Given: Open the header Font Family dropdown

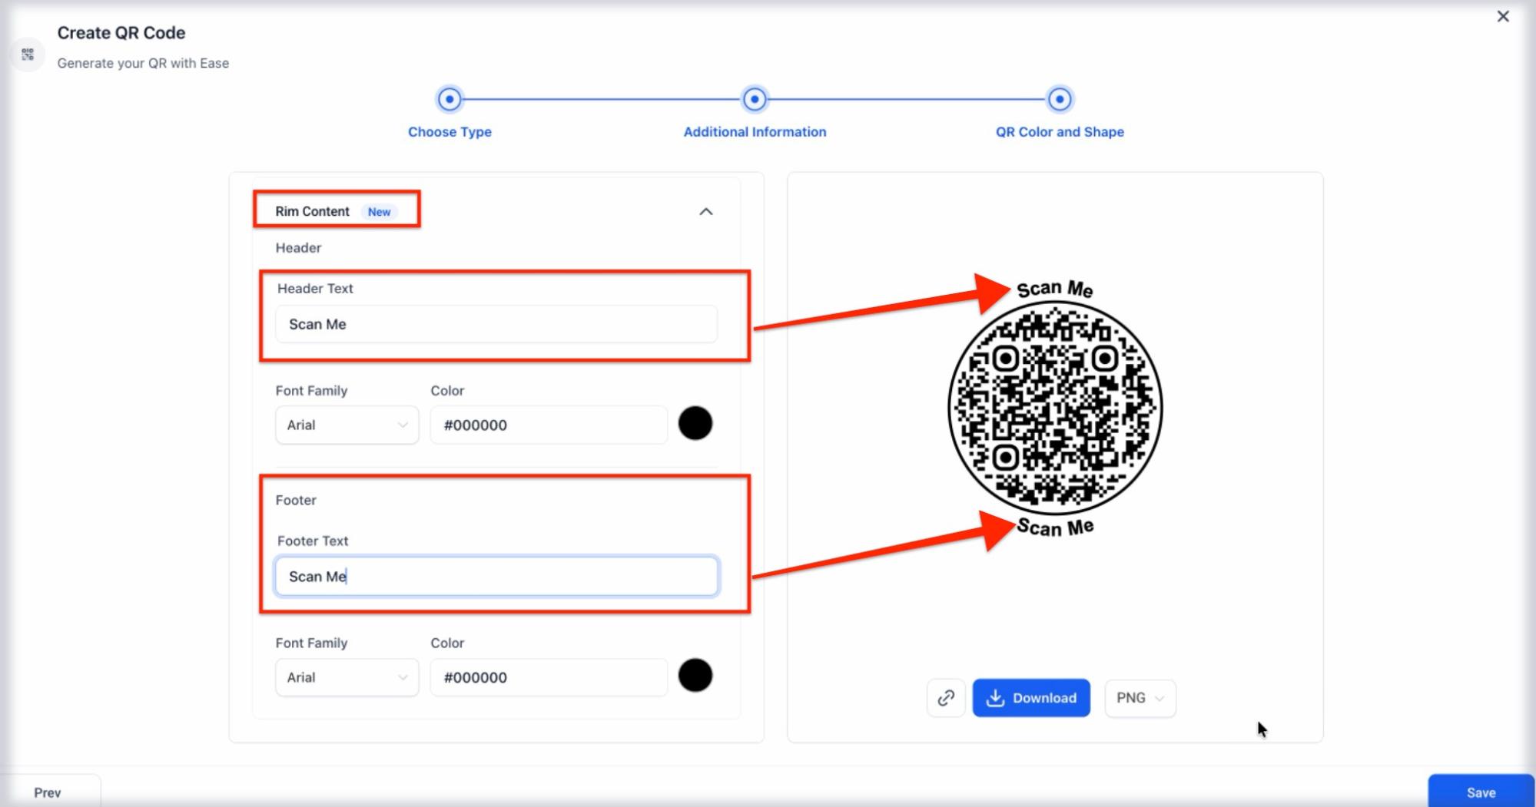Looking at the screenshot, I should tap(347, 425).
